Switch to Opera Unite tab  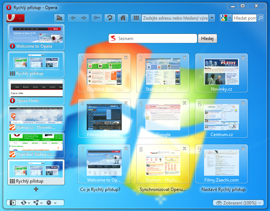coord(36,91)
